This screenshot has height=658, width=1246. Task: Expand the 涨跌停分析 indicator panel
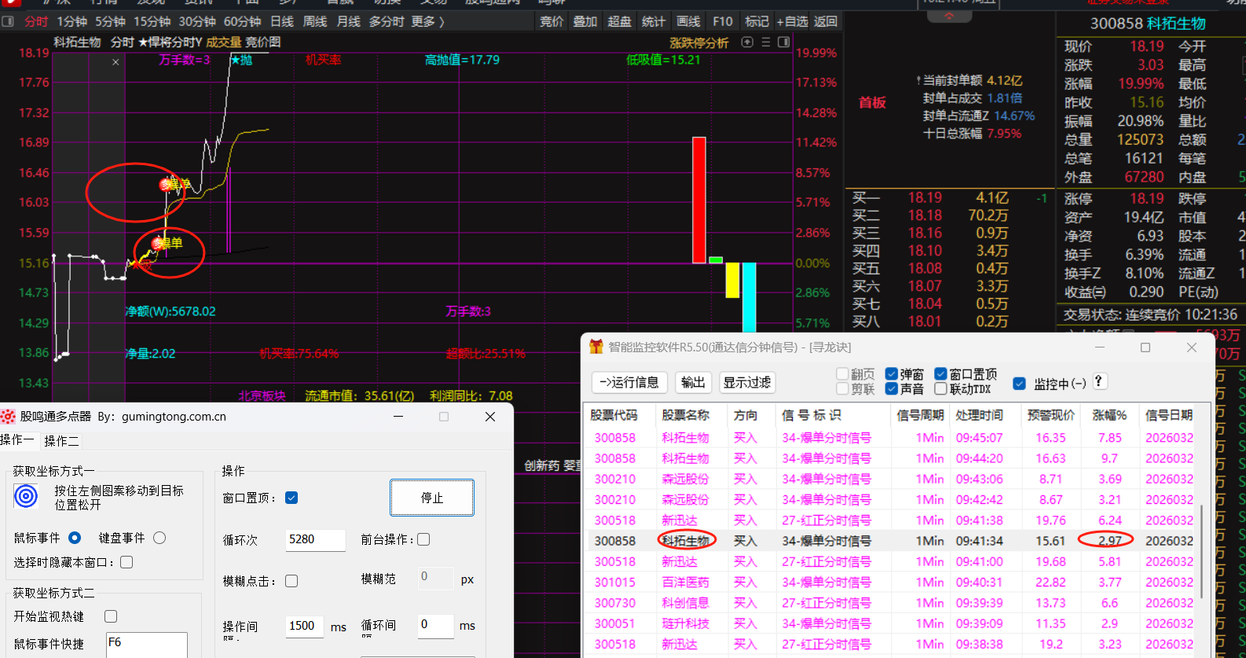click(x=698, y=42)
